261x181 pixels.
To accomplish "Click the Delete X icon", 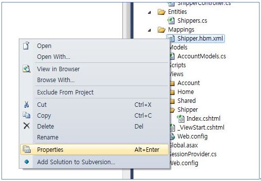I will (x=27, y=126).
